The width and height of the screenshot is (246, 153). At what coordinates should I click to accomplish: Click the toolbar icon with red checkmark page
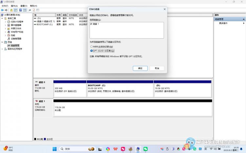tap(34, 10)
